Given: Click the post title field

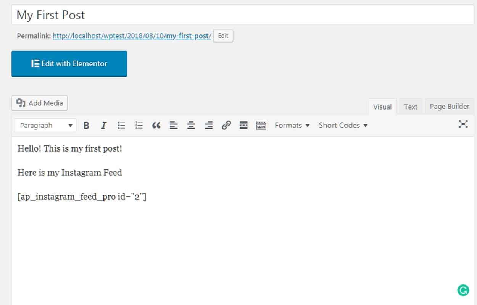Looking at the screenshot, I should [243, 15].
